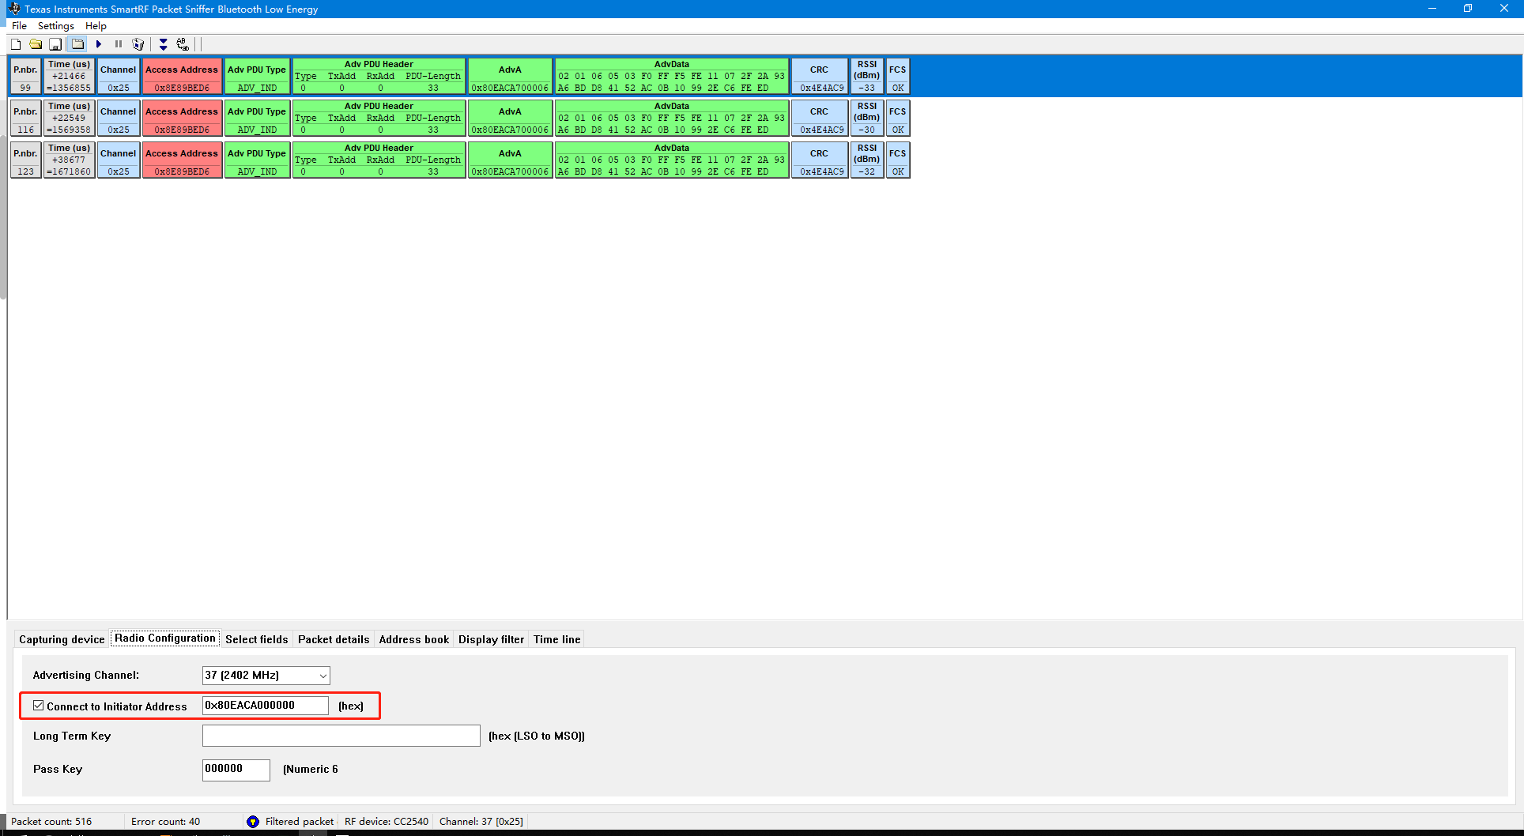This screenshot has width=1524, height=836.
Task: Start packet capture with the play icon
Action: (98, 43)
